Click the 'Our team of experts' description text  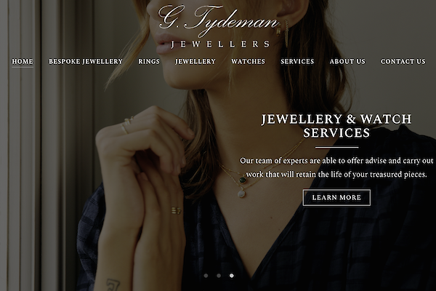point(336,167)
